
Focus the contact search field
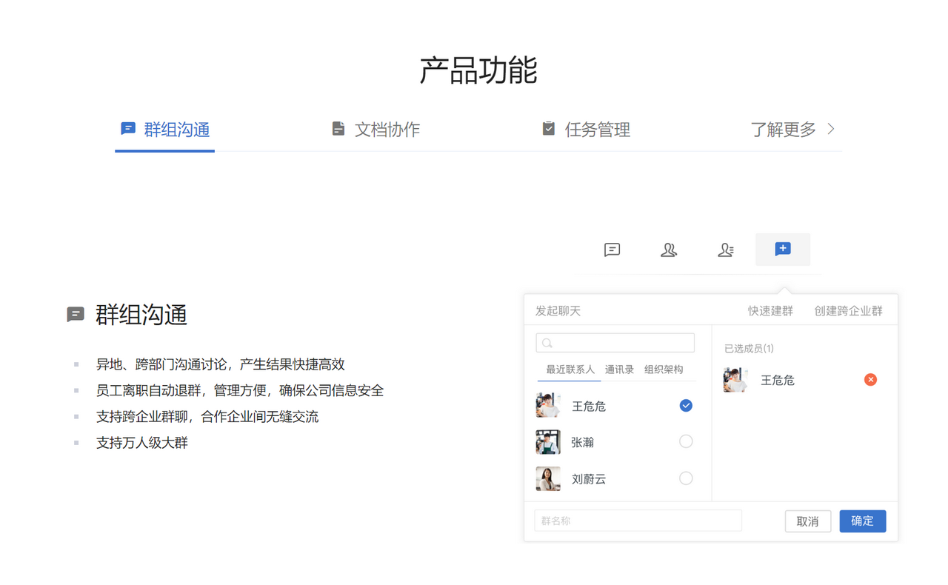[x=615, y=343]
